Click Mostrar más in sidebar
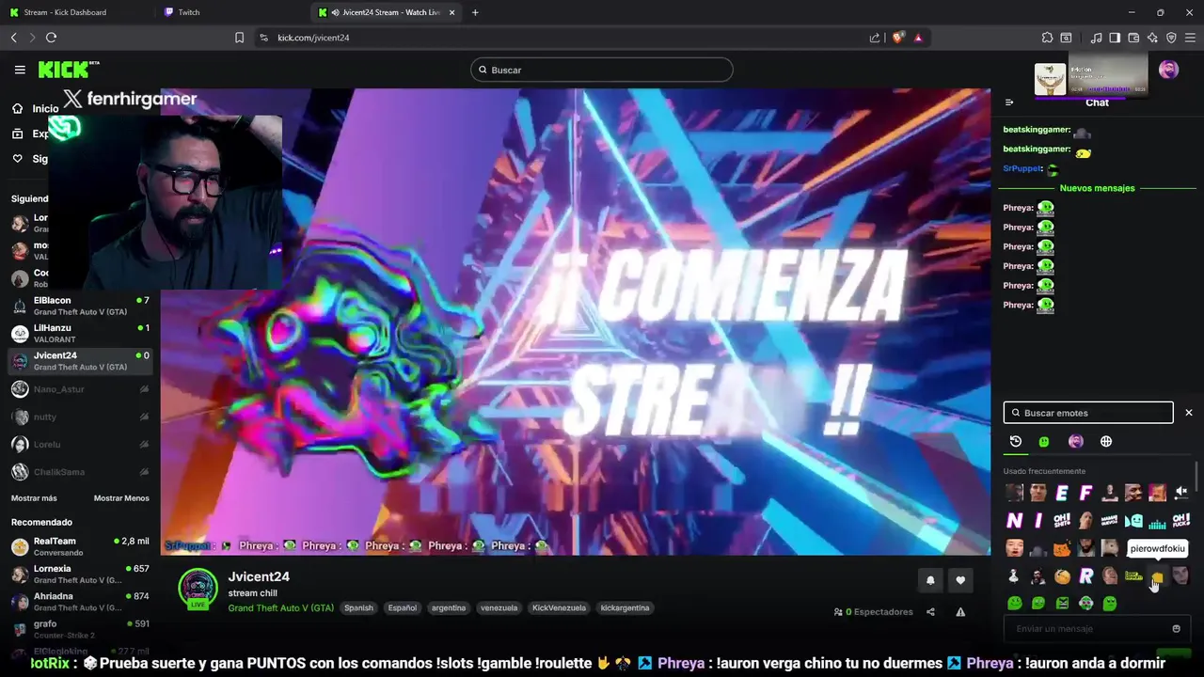The height and width of the screenshot is (677, 1204). (34, 498)
